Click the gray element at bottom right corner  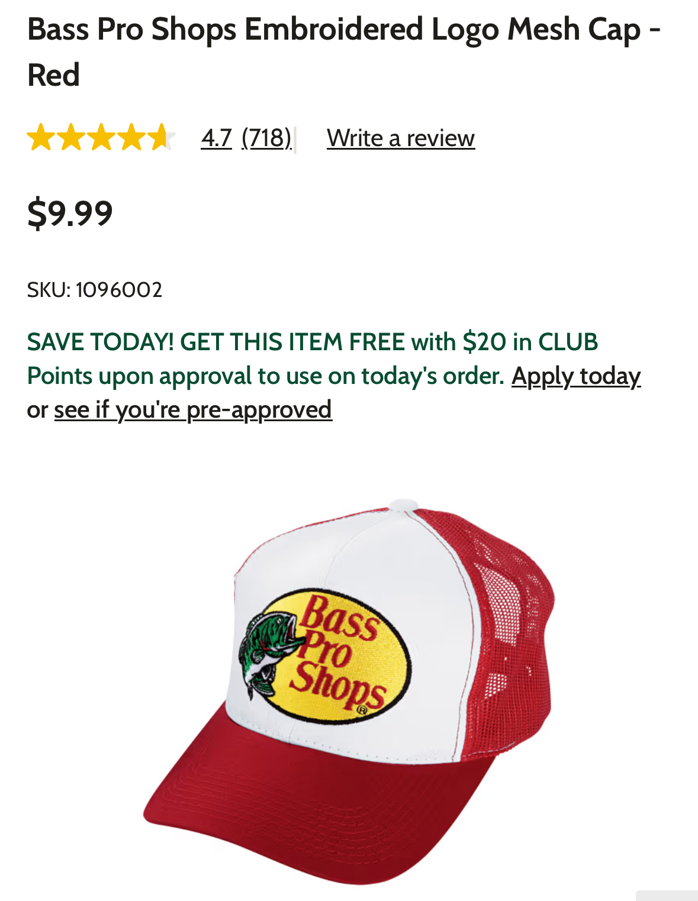click(667, 896)
